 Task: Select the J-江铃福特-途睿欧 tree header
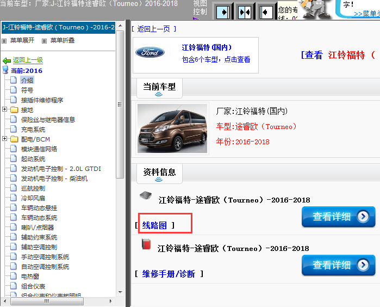tap(58, 27)
